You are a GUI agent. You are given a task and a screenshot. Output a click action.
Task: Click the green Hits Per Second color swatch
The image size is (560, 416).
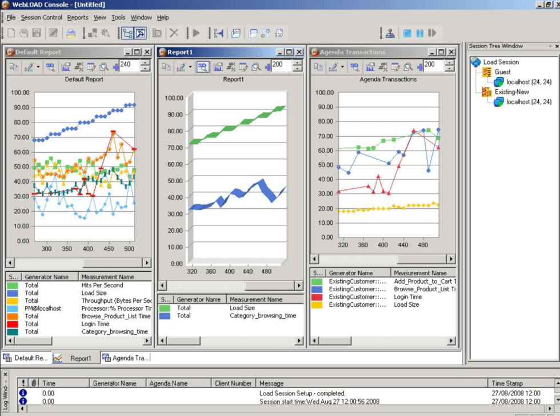click(x=13, y=285)
